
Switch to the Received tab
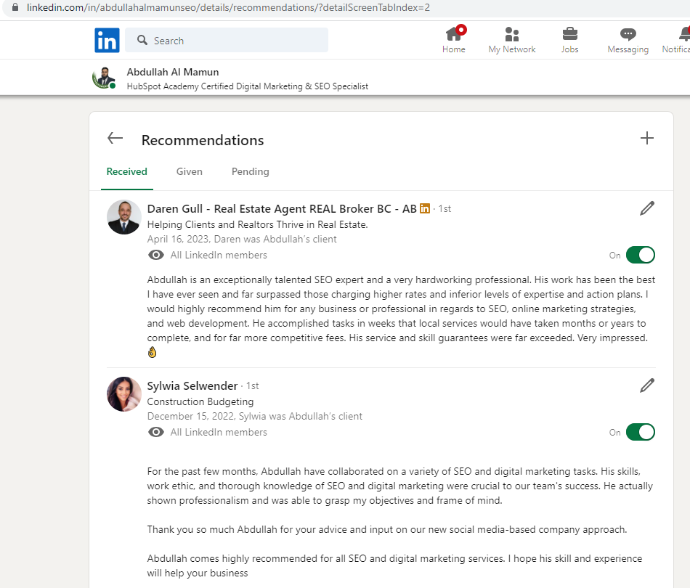click(x=126, y=171)
